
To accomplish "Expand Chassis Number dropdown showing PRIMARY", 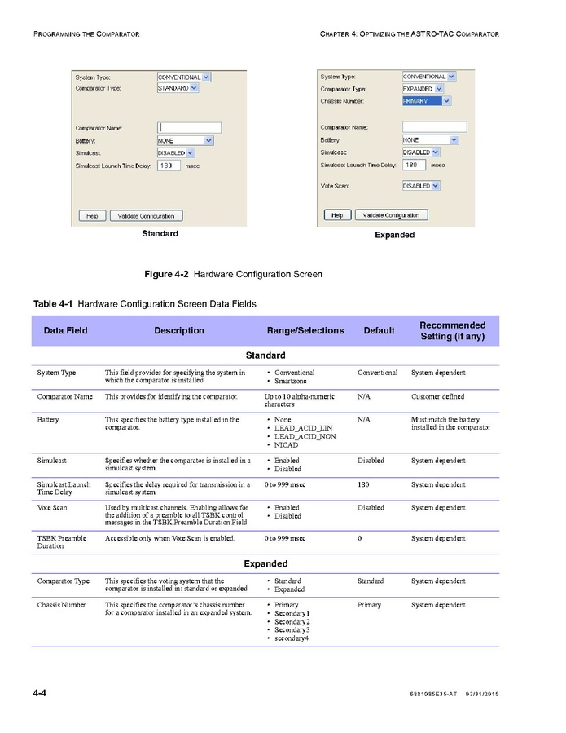I will [446, 101].
